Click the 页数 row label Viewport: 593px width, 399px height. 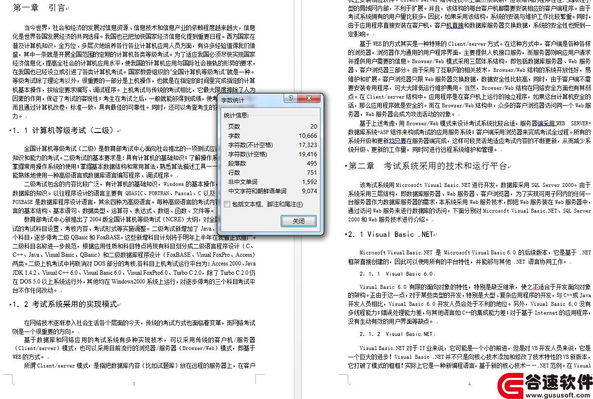click(x=234, y=126)
